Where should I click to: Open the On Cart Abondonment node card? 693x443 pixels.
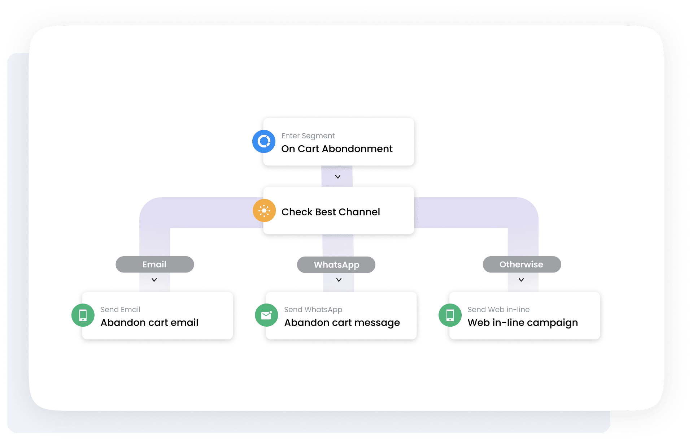(339, 142)
